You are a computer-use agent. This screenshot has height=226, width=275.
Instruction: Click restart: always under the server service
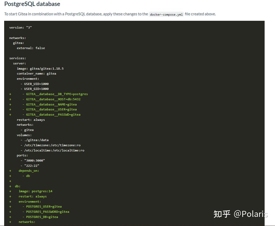pos(31,119)
